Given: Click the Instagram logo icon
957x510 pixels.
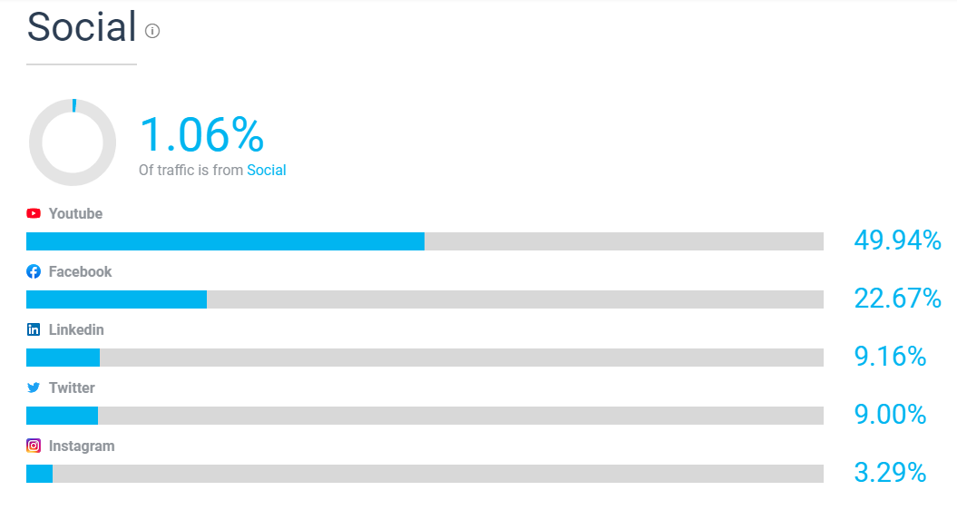Looking at the screenshot, I should (x=34, y=446).
